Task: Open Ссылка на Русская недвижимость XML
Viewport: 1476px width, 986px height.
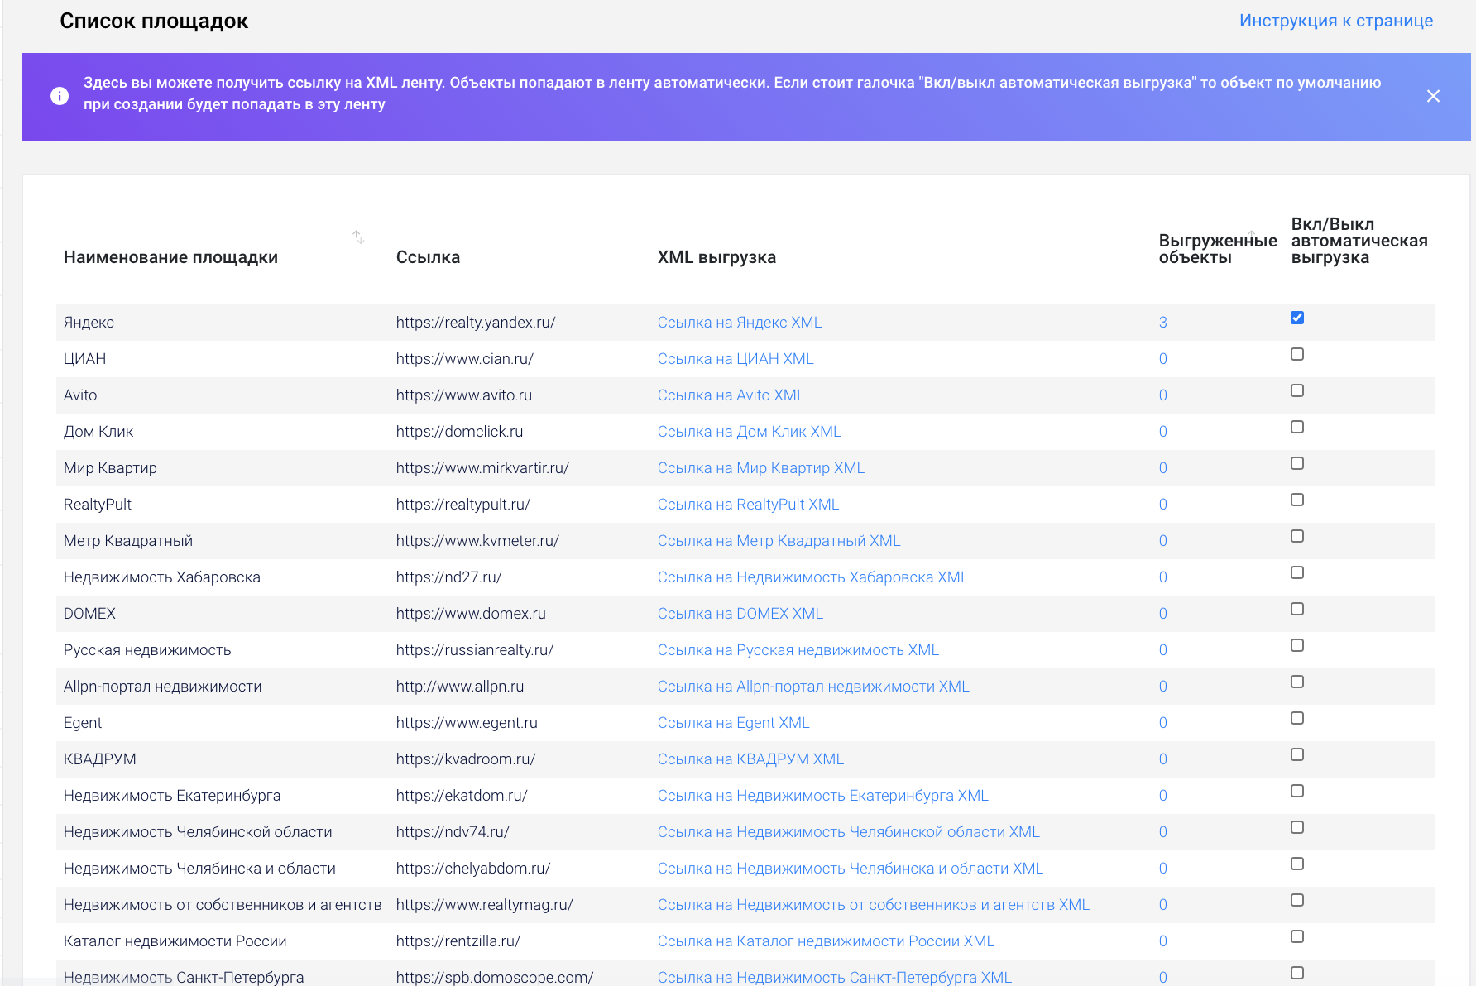Action: point(798,650)
